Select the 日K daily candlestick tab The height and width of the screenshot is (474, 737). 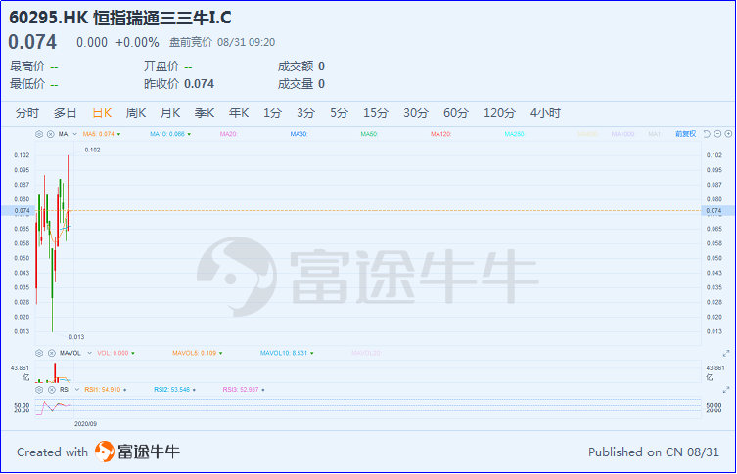(102, 113)
